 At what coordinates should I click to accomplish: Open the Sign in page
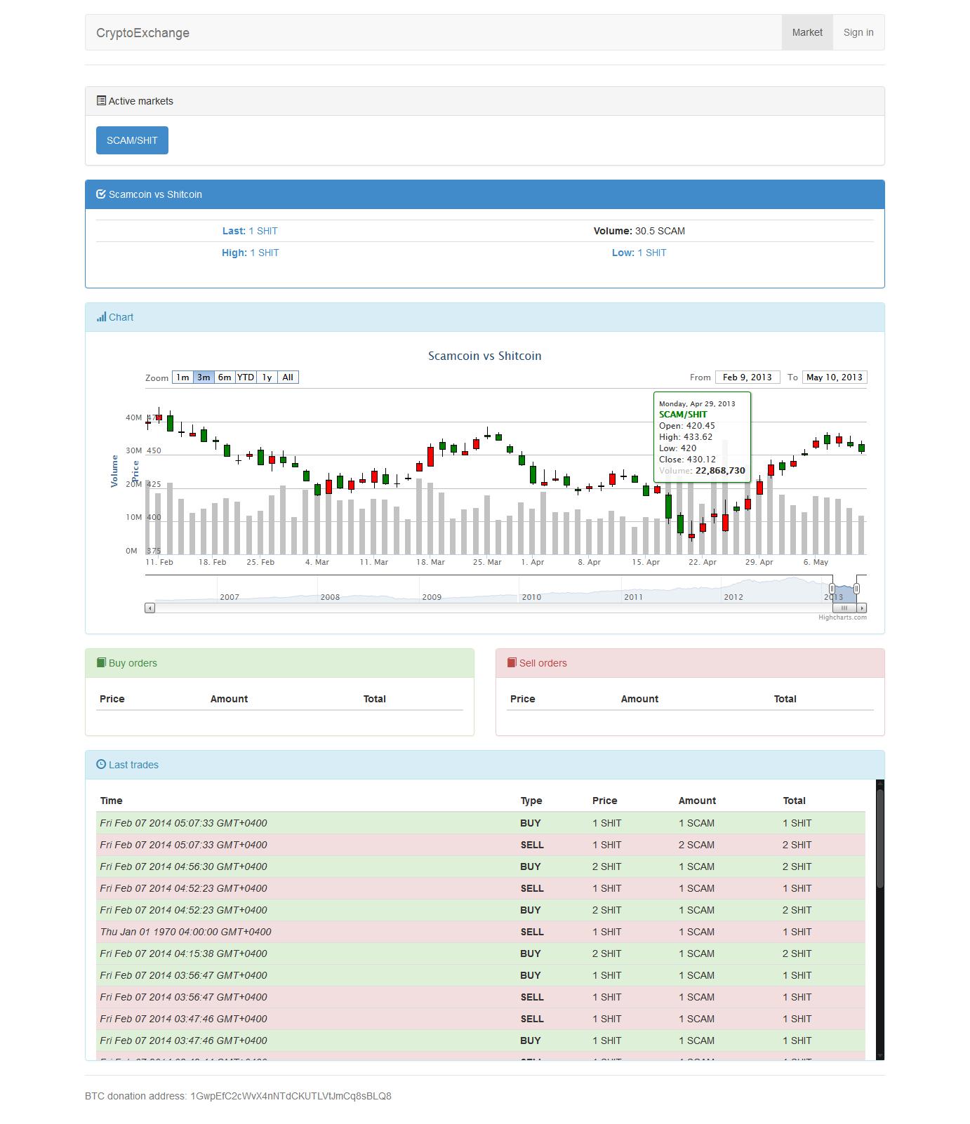coord(858,32)
